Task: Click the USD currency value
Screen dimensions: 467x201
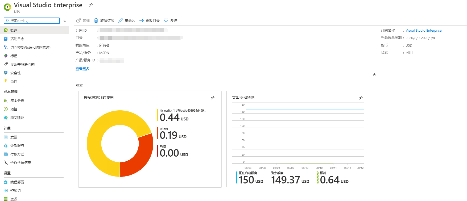Action: point(409,45)
